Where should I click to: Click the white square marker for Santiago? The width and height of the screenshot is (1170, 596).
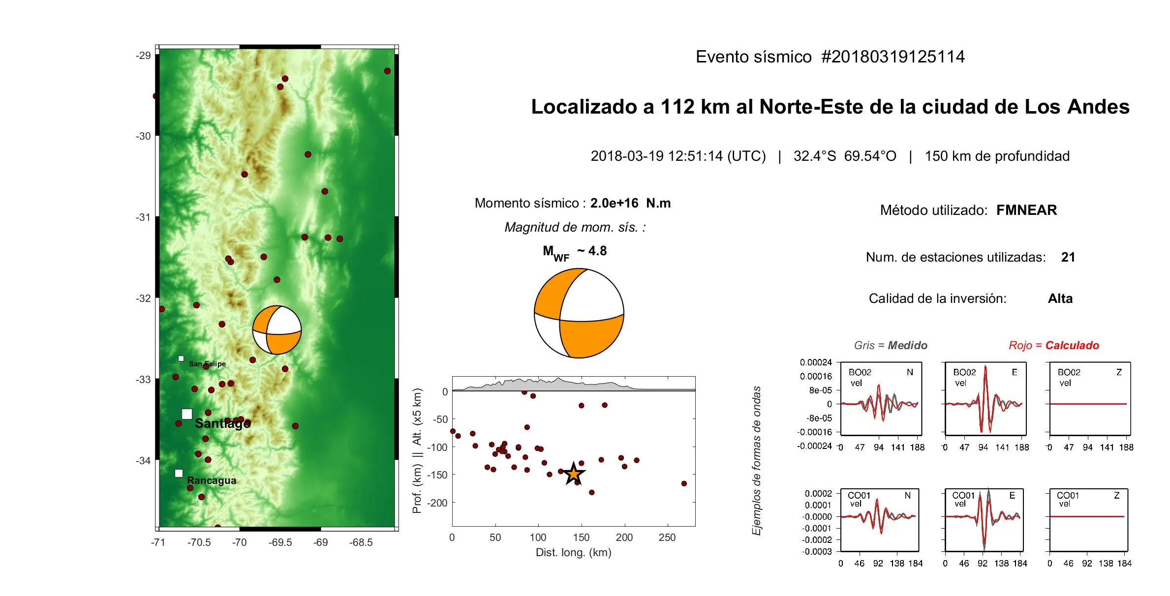click(x=187, y=414)
